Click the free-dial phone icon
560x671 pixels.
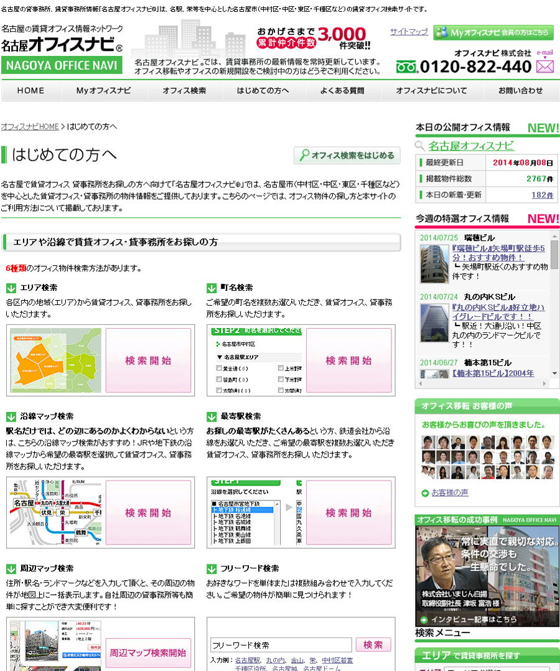point(406,67)
